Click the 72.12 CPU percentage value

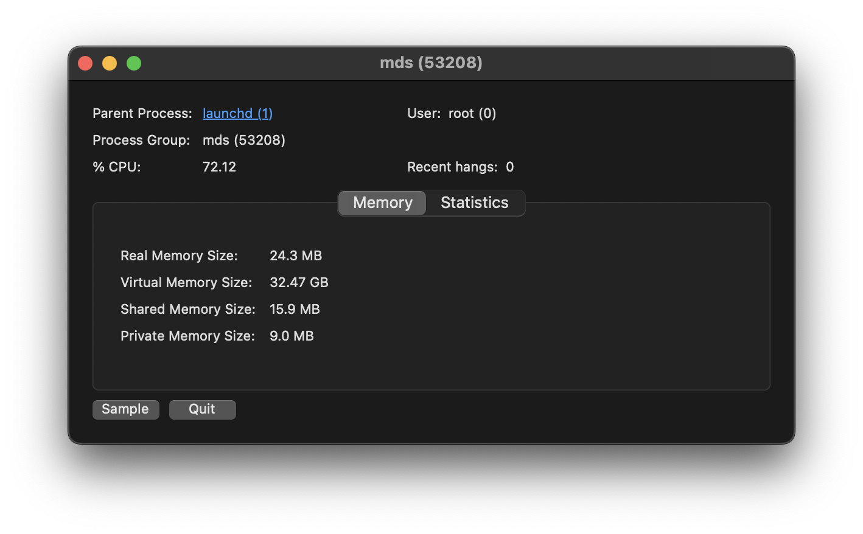coord(219,167)
